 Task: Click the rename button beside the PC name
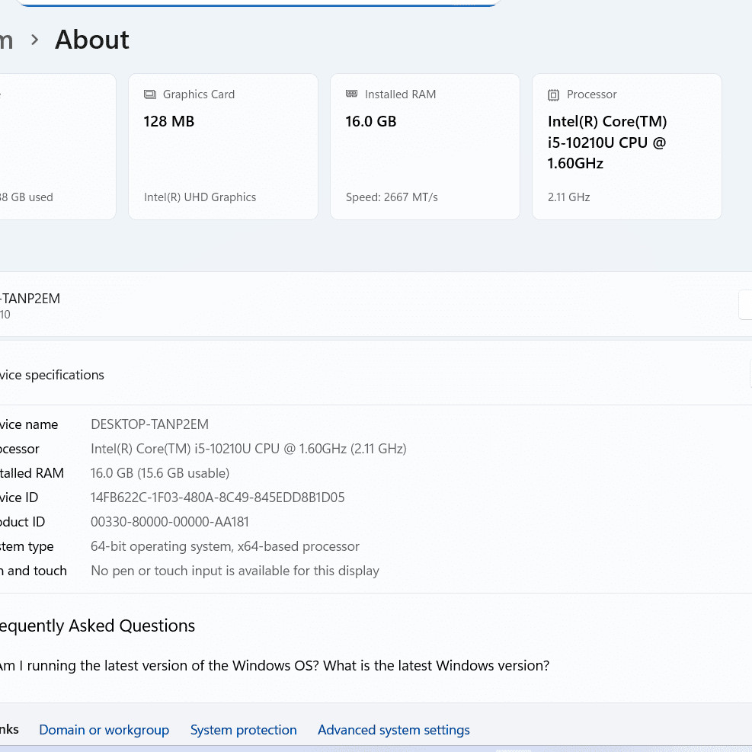[745, 305]
